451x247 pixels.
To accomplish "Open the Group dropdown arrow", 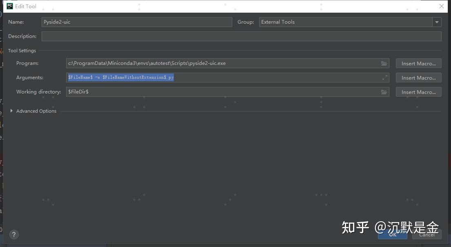I will (x=437, y=22).
